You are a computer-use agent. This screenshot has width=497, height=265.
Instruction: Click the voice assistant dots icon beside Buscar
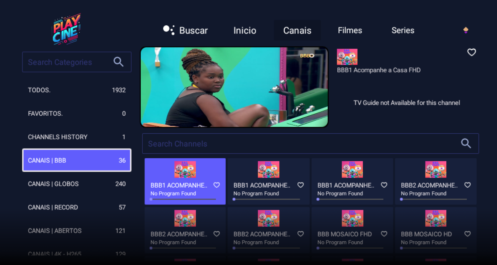coord(169,30)
